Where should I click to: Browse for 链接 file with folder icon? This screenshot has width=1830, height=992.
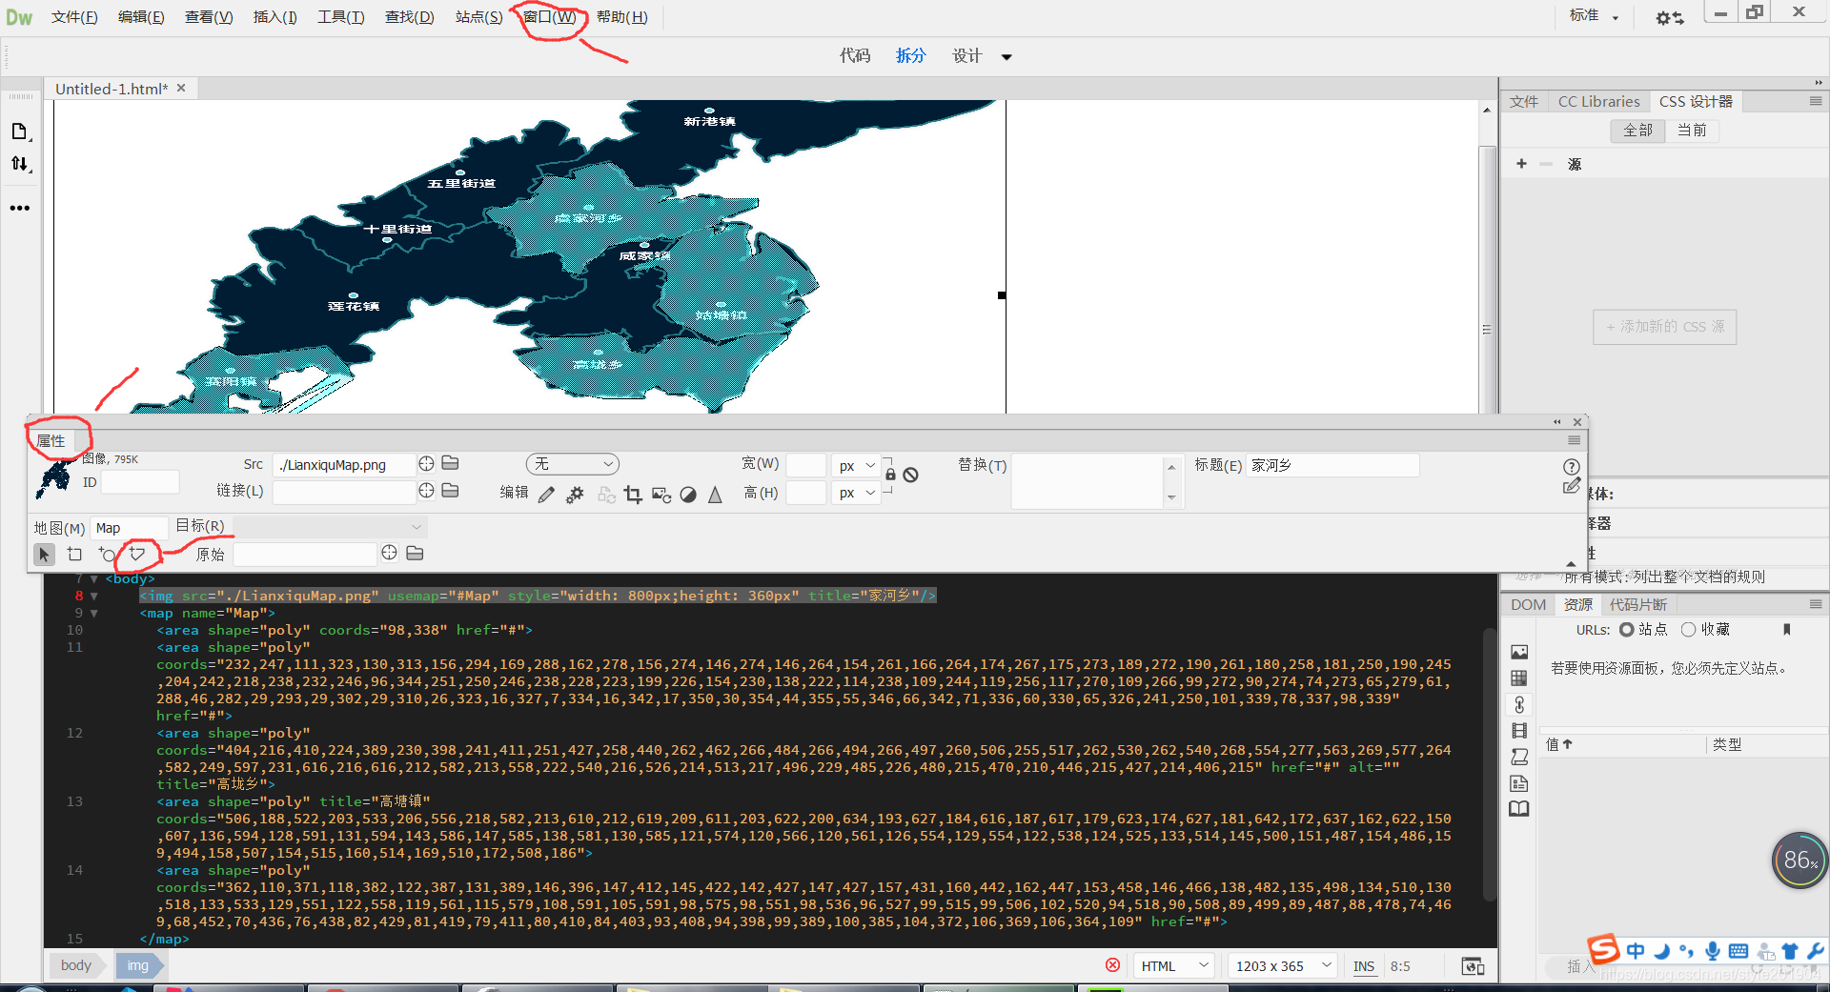pos(451,490)
